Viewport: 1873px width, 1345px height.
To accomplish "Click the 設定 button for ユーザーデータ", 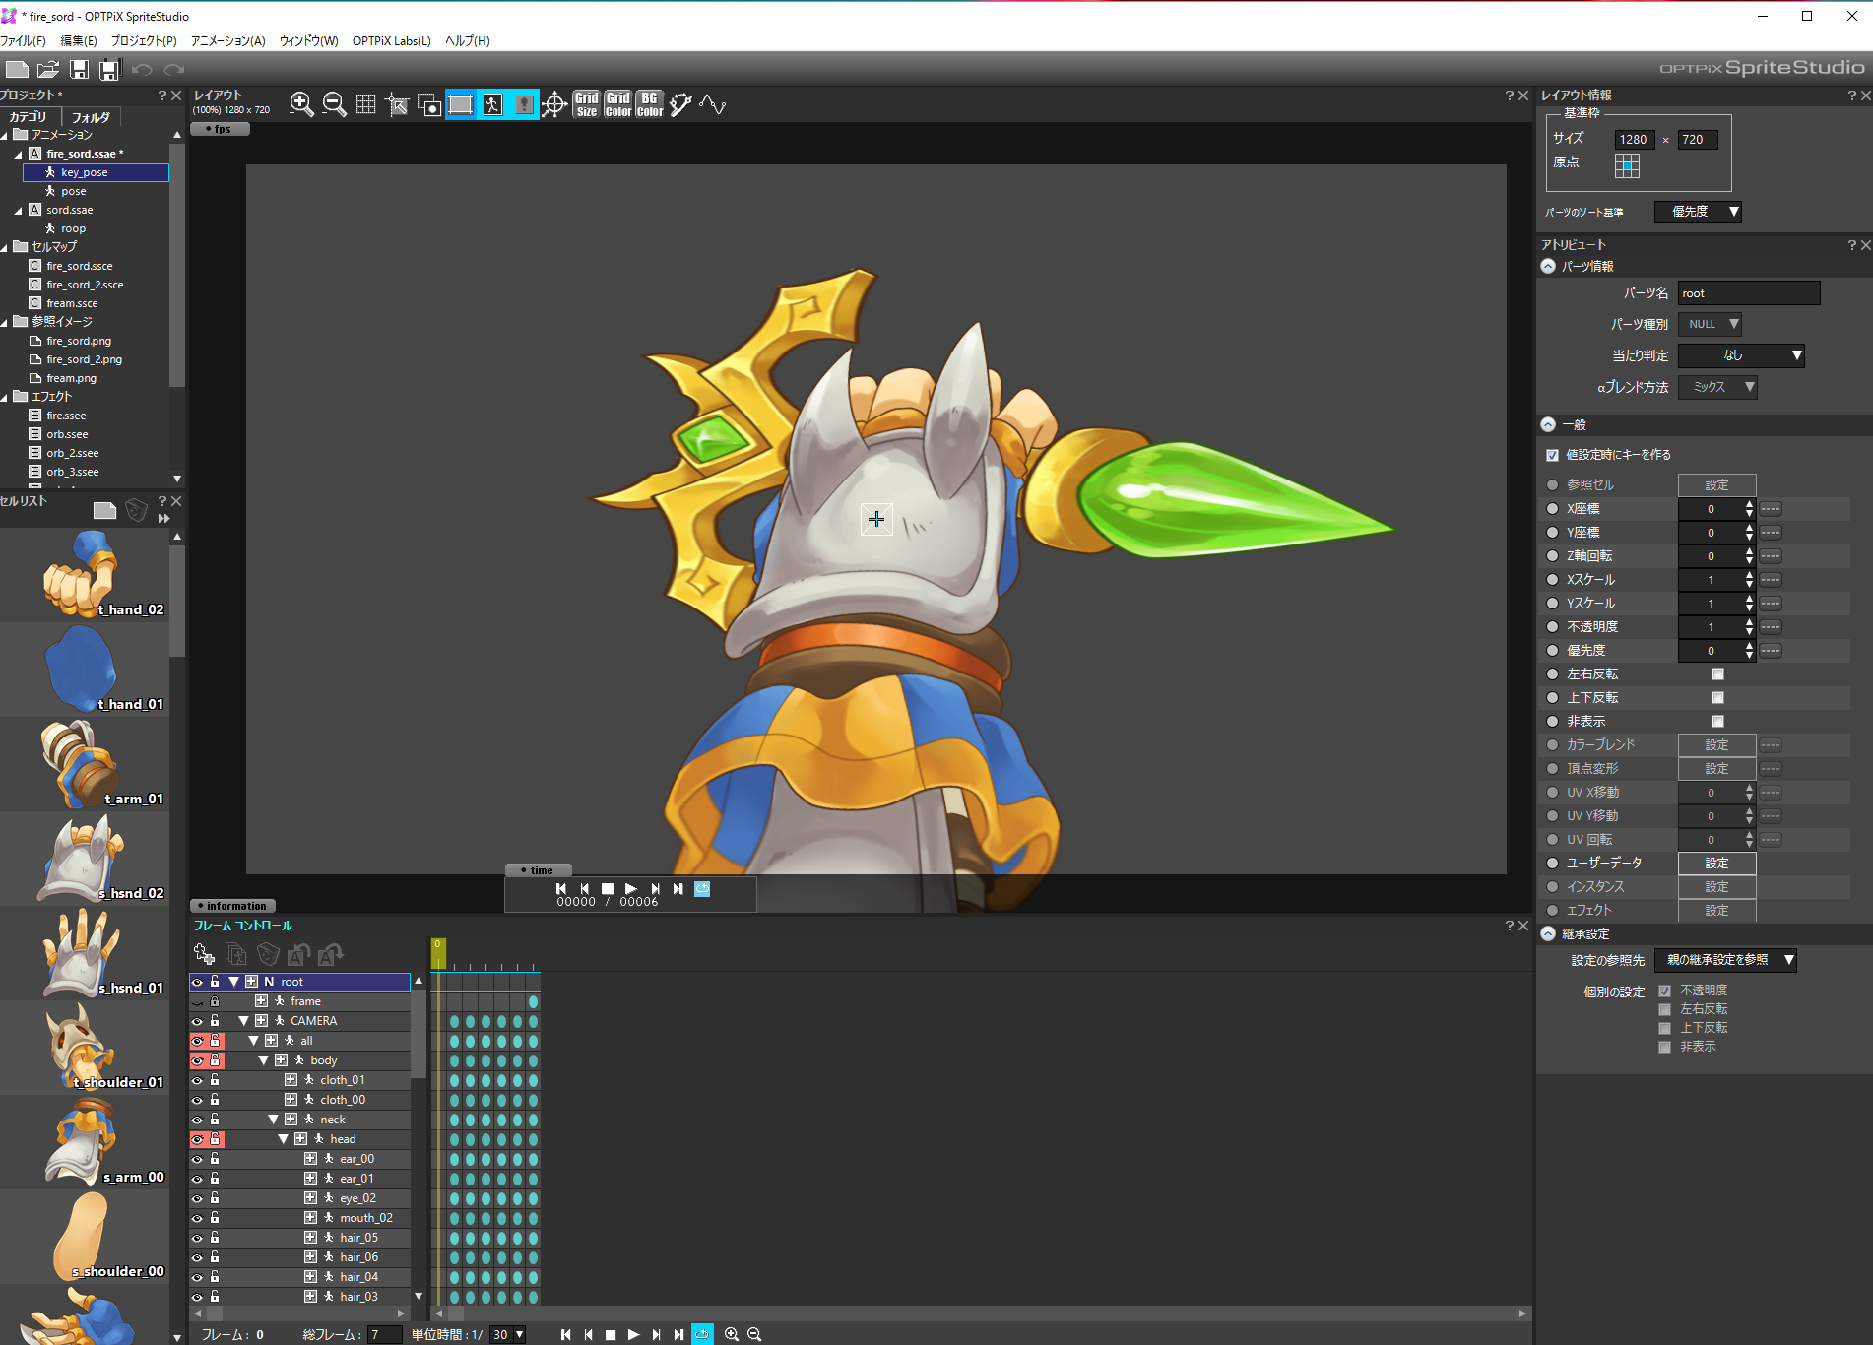I will tap(1716, 864).
